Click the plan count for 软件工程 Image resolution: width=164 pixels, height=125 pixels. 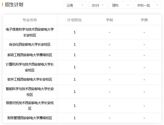[74, 79]
